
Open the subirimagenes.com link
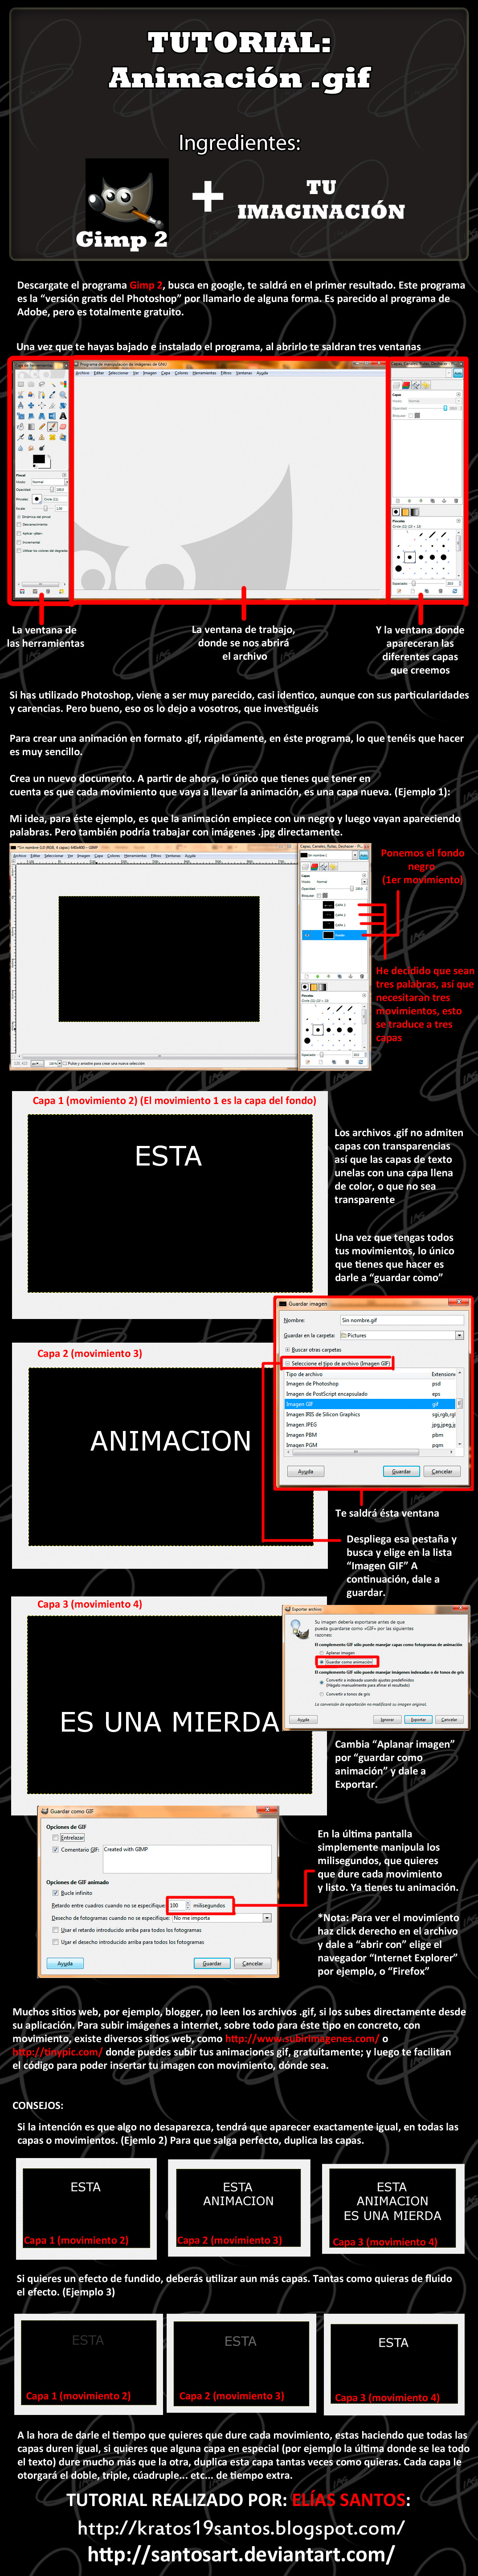click(302, 2038)
